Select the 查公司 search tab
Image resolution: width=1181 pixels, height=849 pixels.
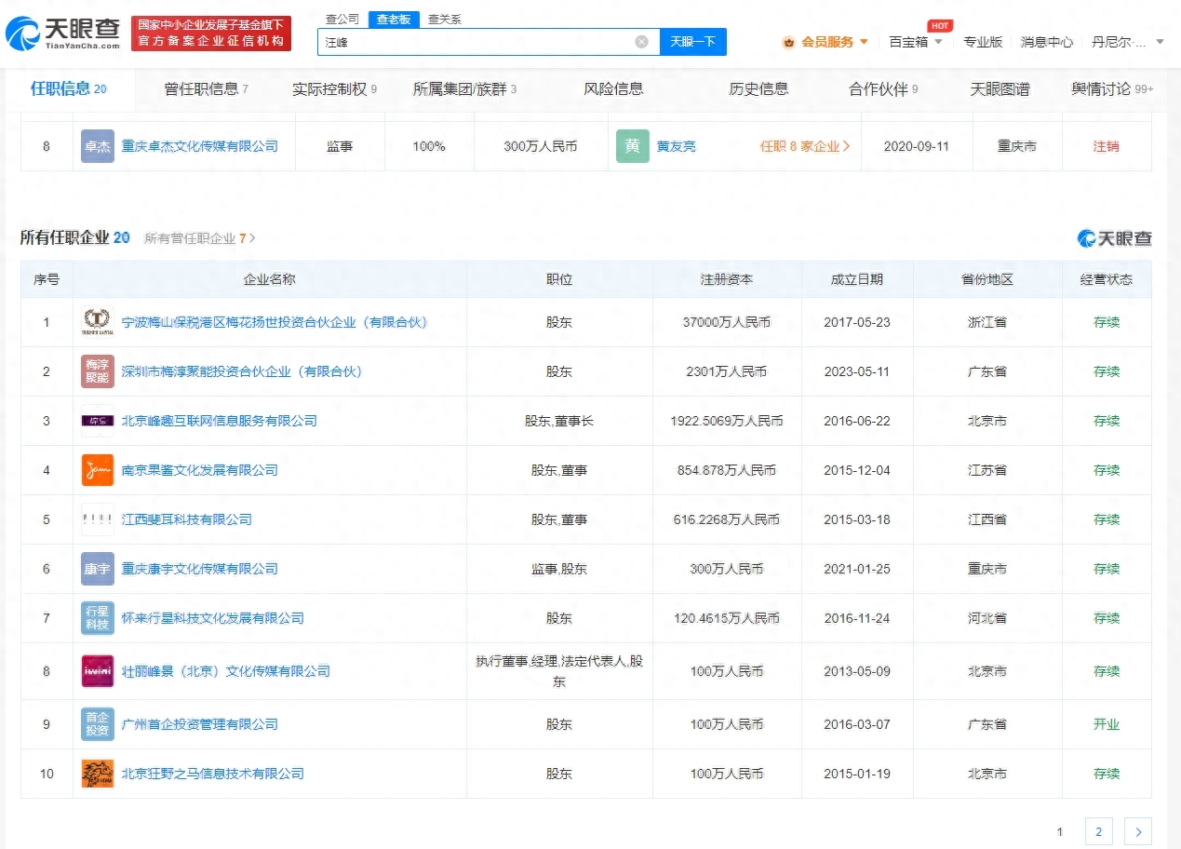pyautogui.click(x=342, y=19)
